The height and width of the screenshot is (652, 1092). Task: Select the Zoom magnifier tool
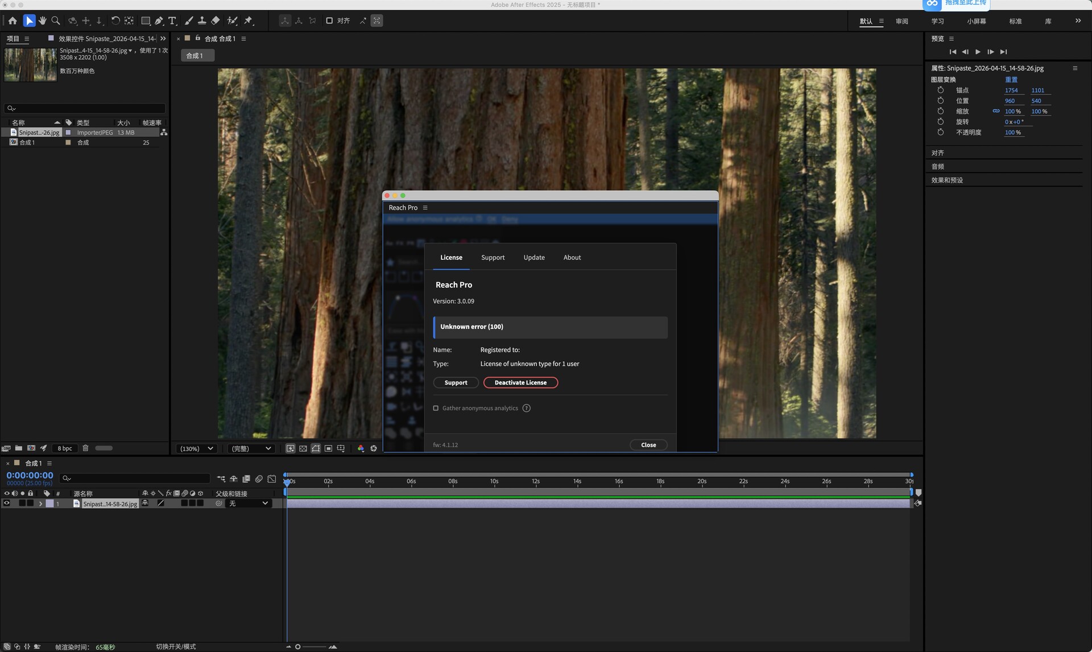(x=56, y=20)
